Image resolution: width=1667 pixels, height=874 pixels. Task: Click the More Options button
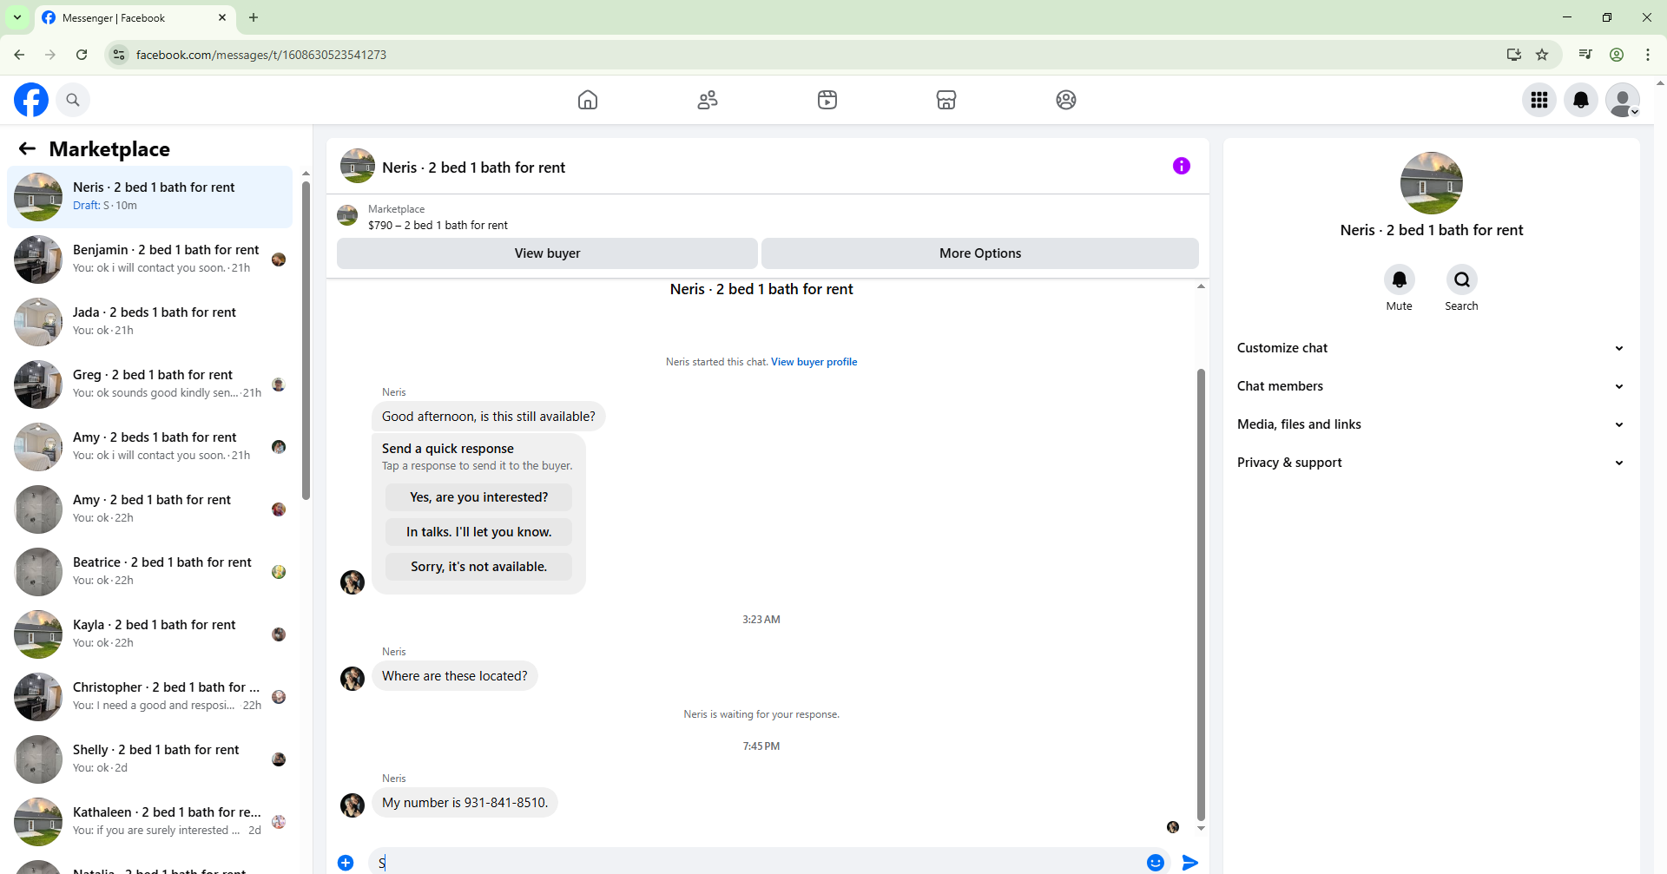pos(980,253)
